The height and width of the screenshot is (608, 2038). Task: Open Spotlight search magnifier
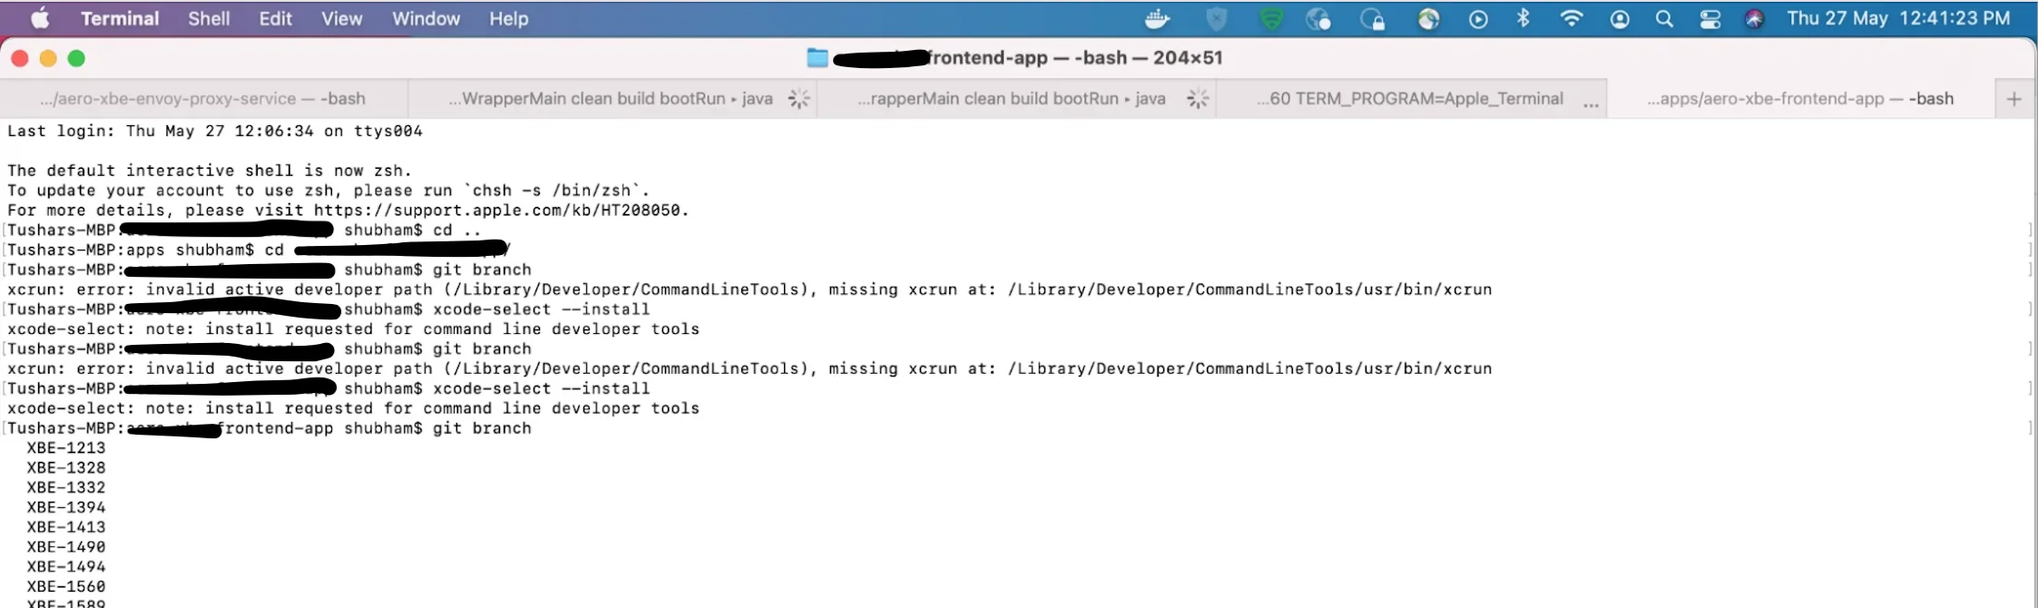pos(1664,19)
